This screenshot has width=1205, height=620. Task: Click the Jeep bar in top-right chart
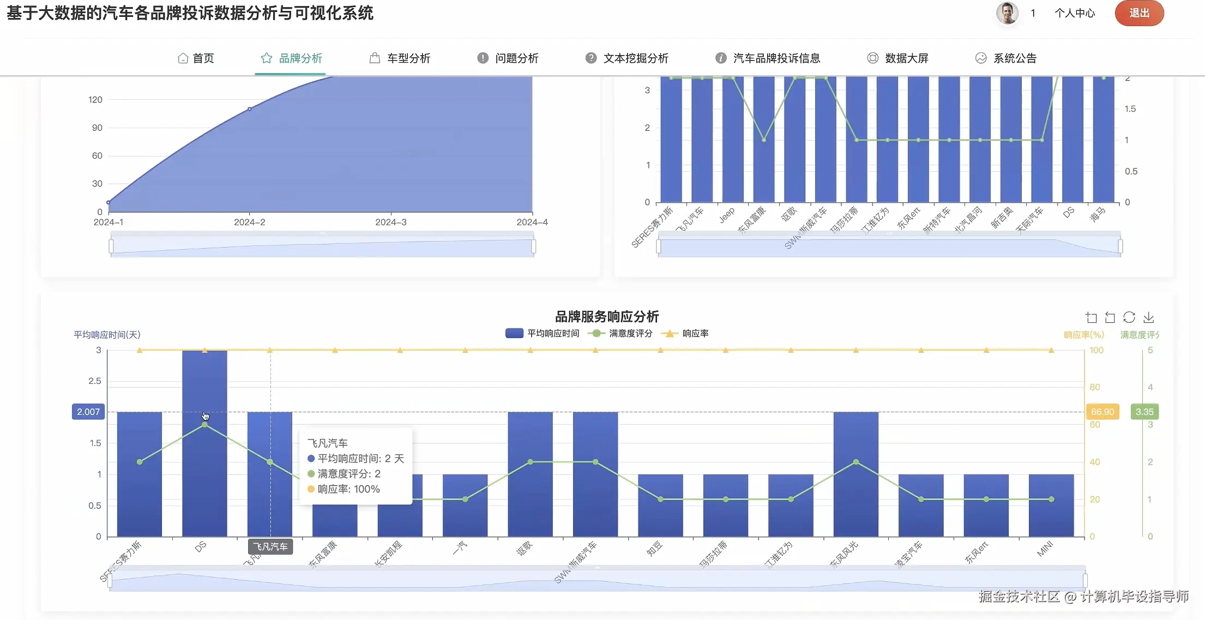733,140
